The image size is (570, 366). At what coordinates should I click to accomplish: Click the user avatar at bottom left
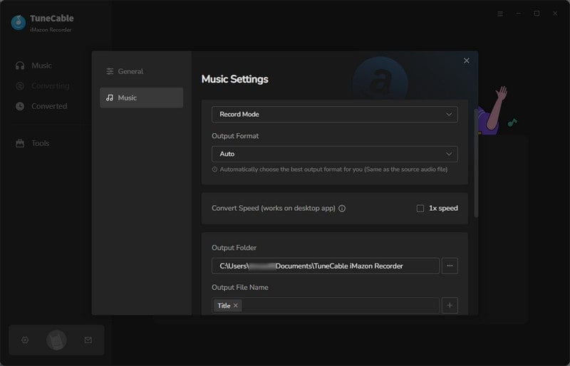[x=56, y=340]
